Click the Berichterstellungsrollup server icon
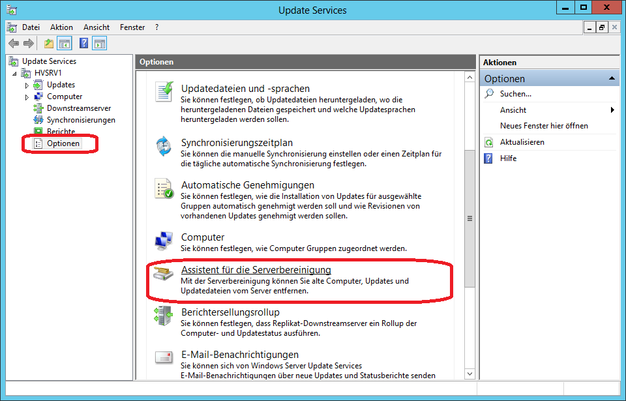This screenshot has width=626, height=401. click(164, 316)
